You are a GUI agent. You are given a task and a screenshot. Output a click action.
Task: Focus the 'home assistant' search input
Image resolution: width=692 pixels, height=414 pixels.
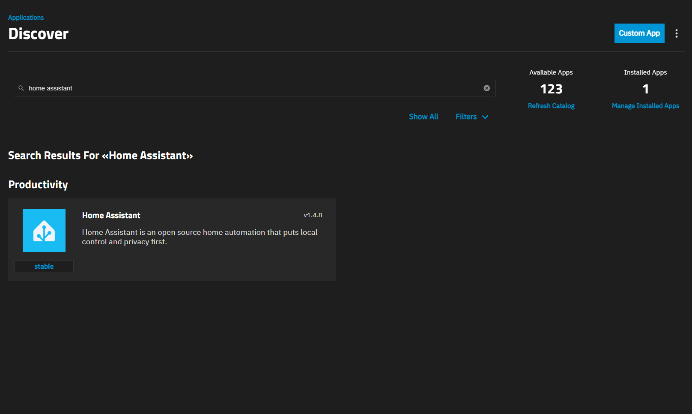tap(254, 88)
